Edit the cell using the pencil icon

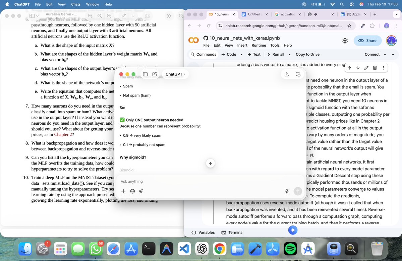point(366,67)
